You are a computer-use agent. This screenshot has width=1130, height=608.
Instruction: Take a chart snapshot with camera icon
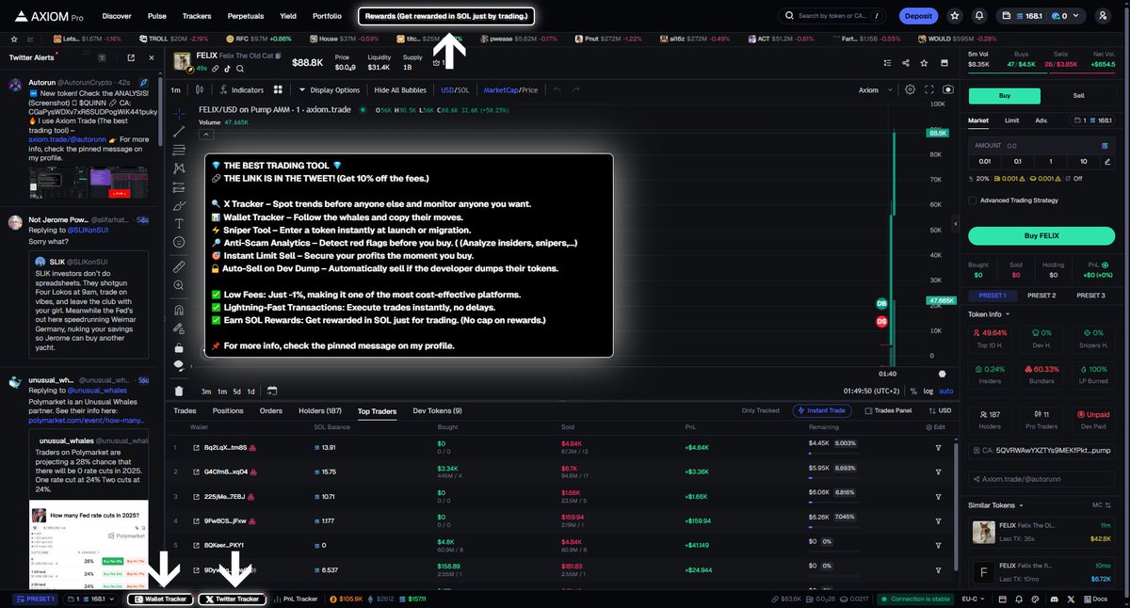(x=947, y=89)
